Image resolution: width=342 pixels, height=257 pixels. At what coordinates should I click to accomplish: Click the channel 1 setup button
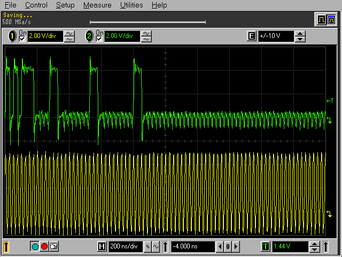12,36
